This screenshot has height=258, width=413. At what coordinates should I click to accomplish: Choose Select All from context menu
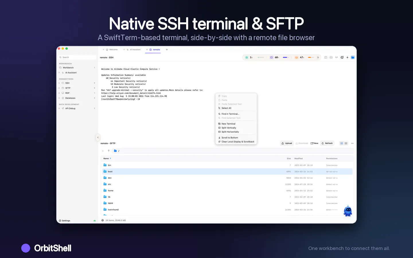click(236, 108)
